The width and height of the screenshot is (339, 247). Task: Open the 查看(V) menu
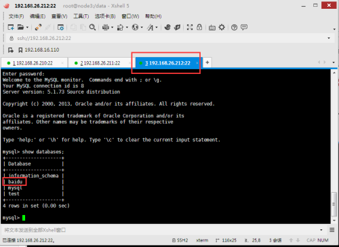coord(60,16)
